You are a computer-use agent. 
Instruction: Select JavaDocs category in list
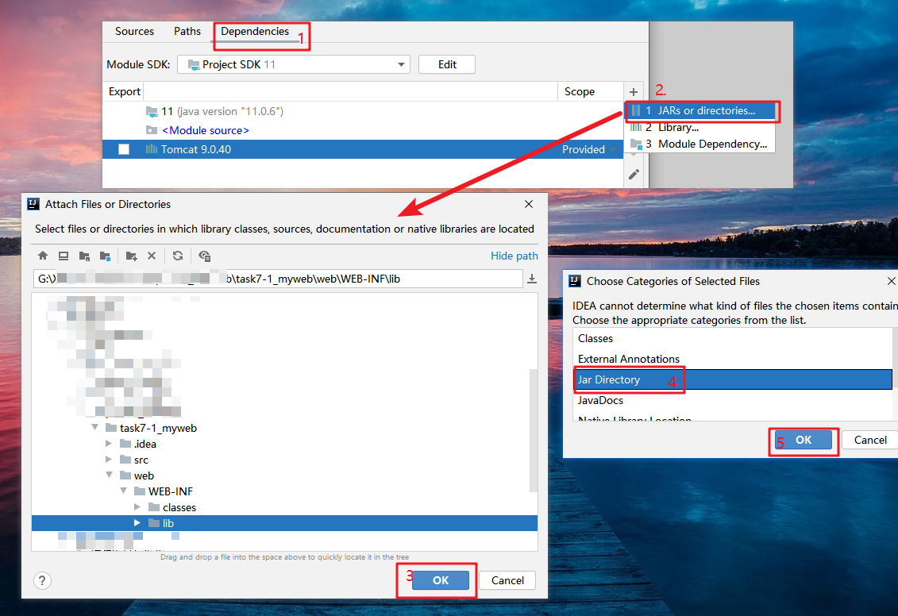[733, 400]
